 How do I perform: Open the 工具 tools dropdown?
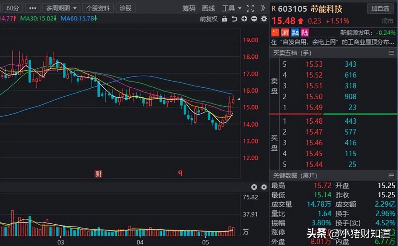tap(229, 8)
